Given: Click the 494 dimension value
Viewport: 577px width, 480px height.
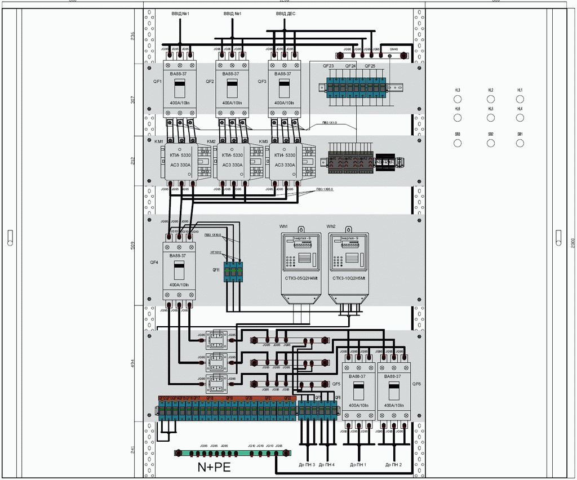Looking at the screenshot, I should 133,363.
